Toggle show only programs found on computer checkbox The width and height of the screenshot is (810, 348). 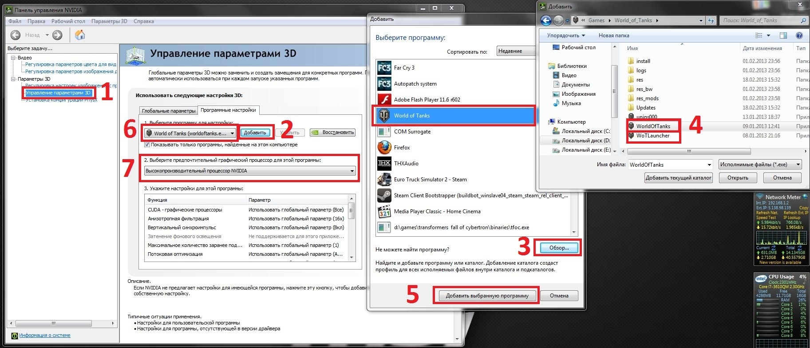coord(147,145)
